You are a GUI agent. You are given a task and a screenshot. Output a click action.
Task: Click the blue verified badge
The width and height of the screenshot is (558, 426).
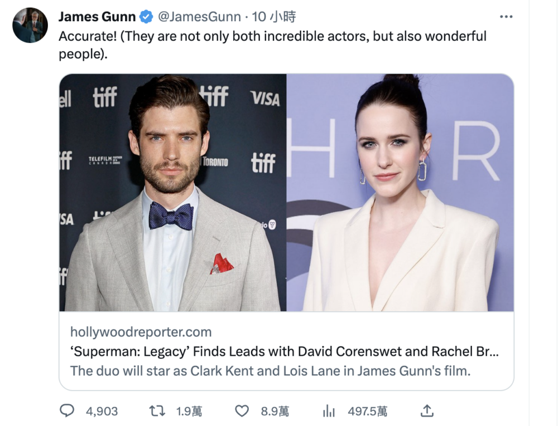click(146, 17)
